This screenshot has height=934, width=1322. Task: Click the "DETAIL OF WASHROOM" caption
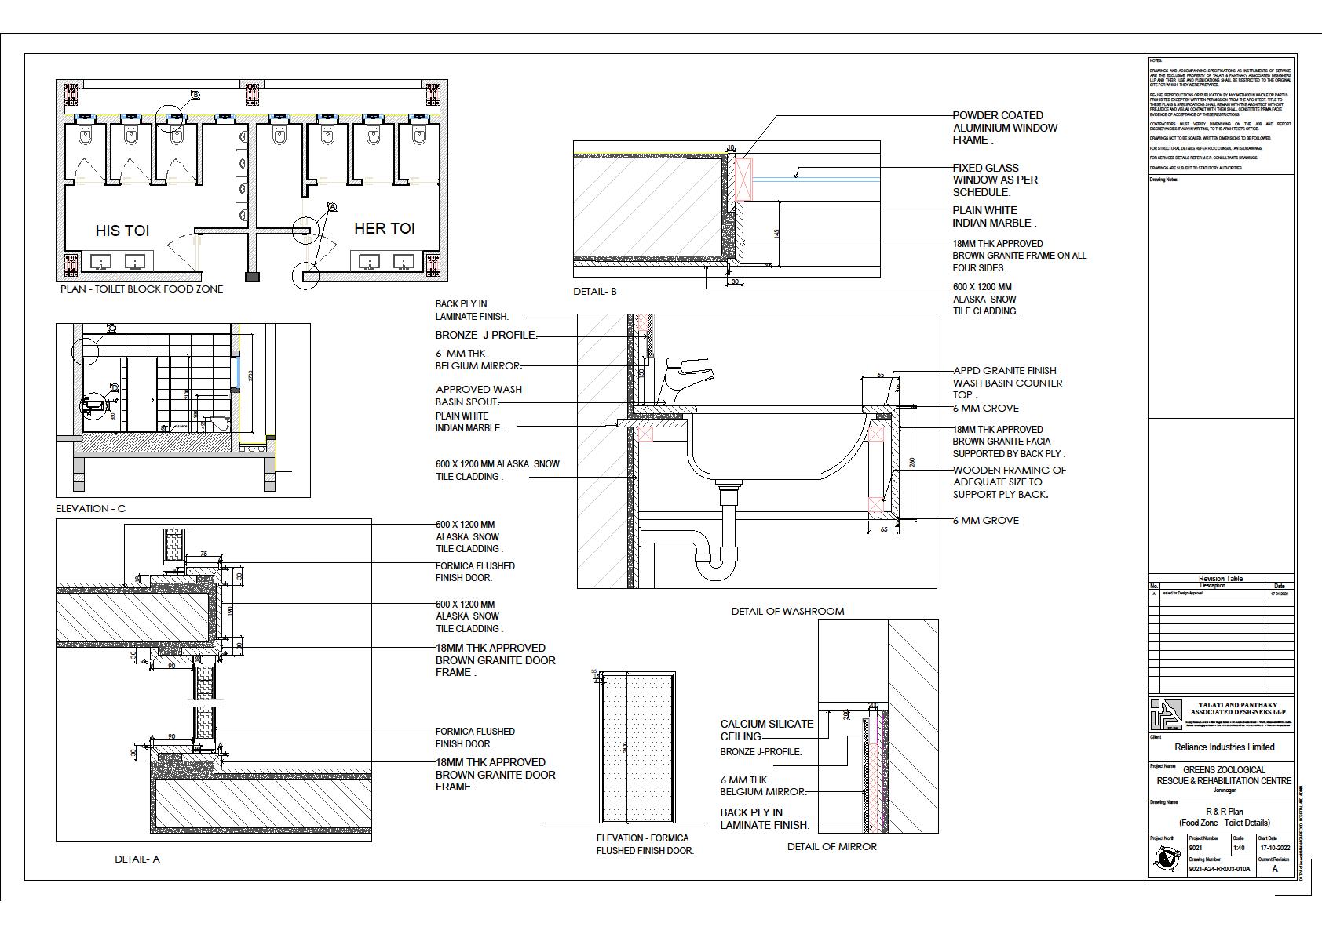pos(787,611)
